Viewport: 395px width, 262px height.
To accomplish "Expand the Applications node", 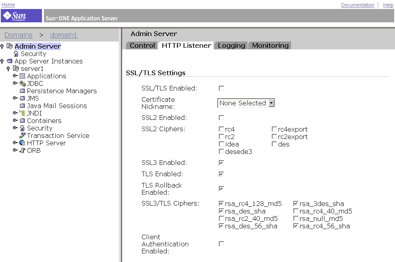I will coord(15,76).
